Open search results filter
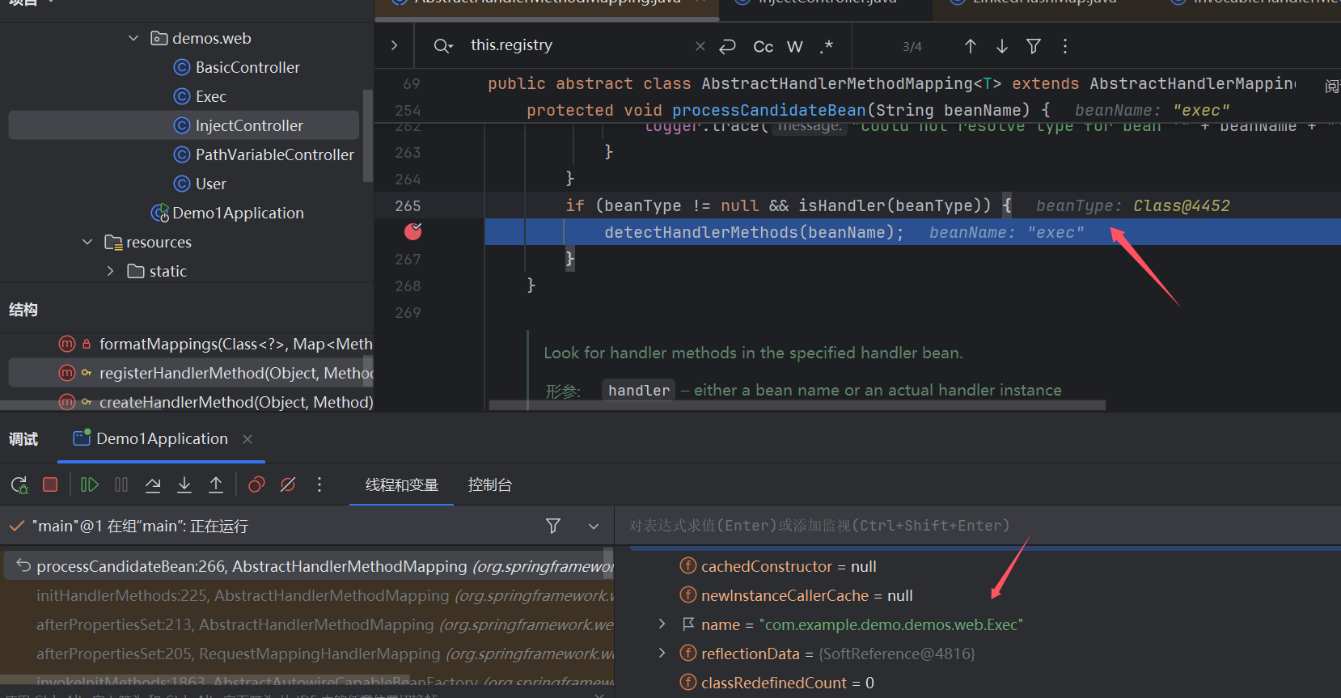 click(x=1034, y=46)
